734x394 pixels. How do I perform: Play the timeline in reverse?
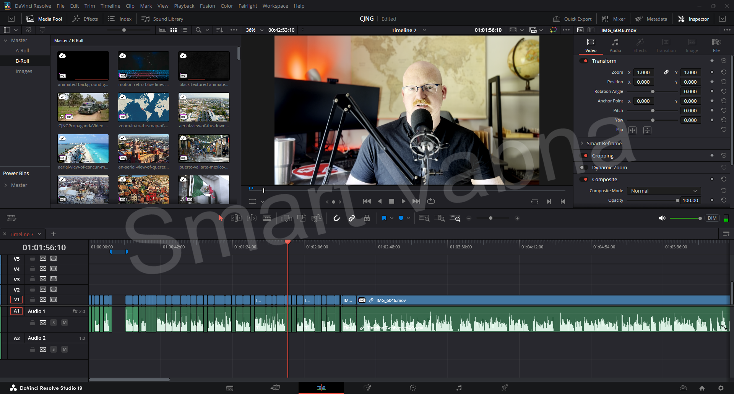point(380,201)
